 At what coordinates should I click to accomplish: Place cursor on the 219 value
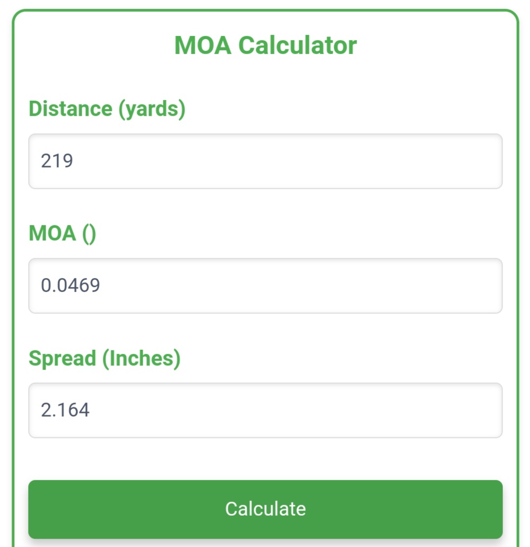pyautogui.click(x=57, y=161)
